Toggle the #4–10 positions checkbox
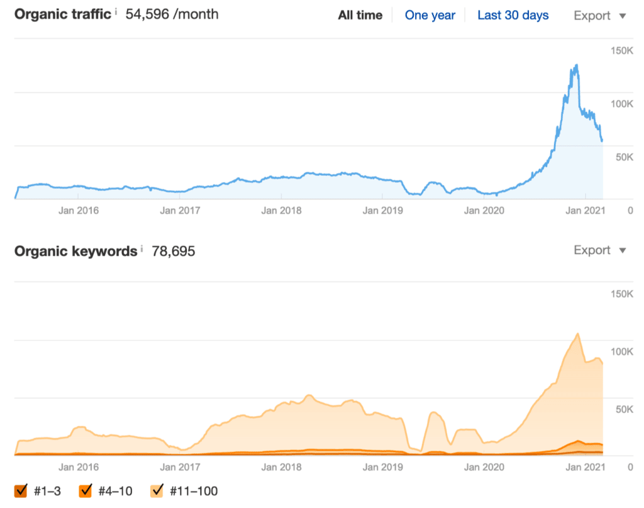Viewport: 644px width, 508px height. [x=86, y=490]
